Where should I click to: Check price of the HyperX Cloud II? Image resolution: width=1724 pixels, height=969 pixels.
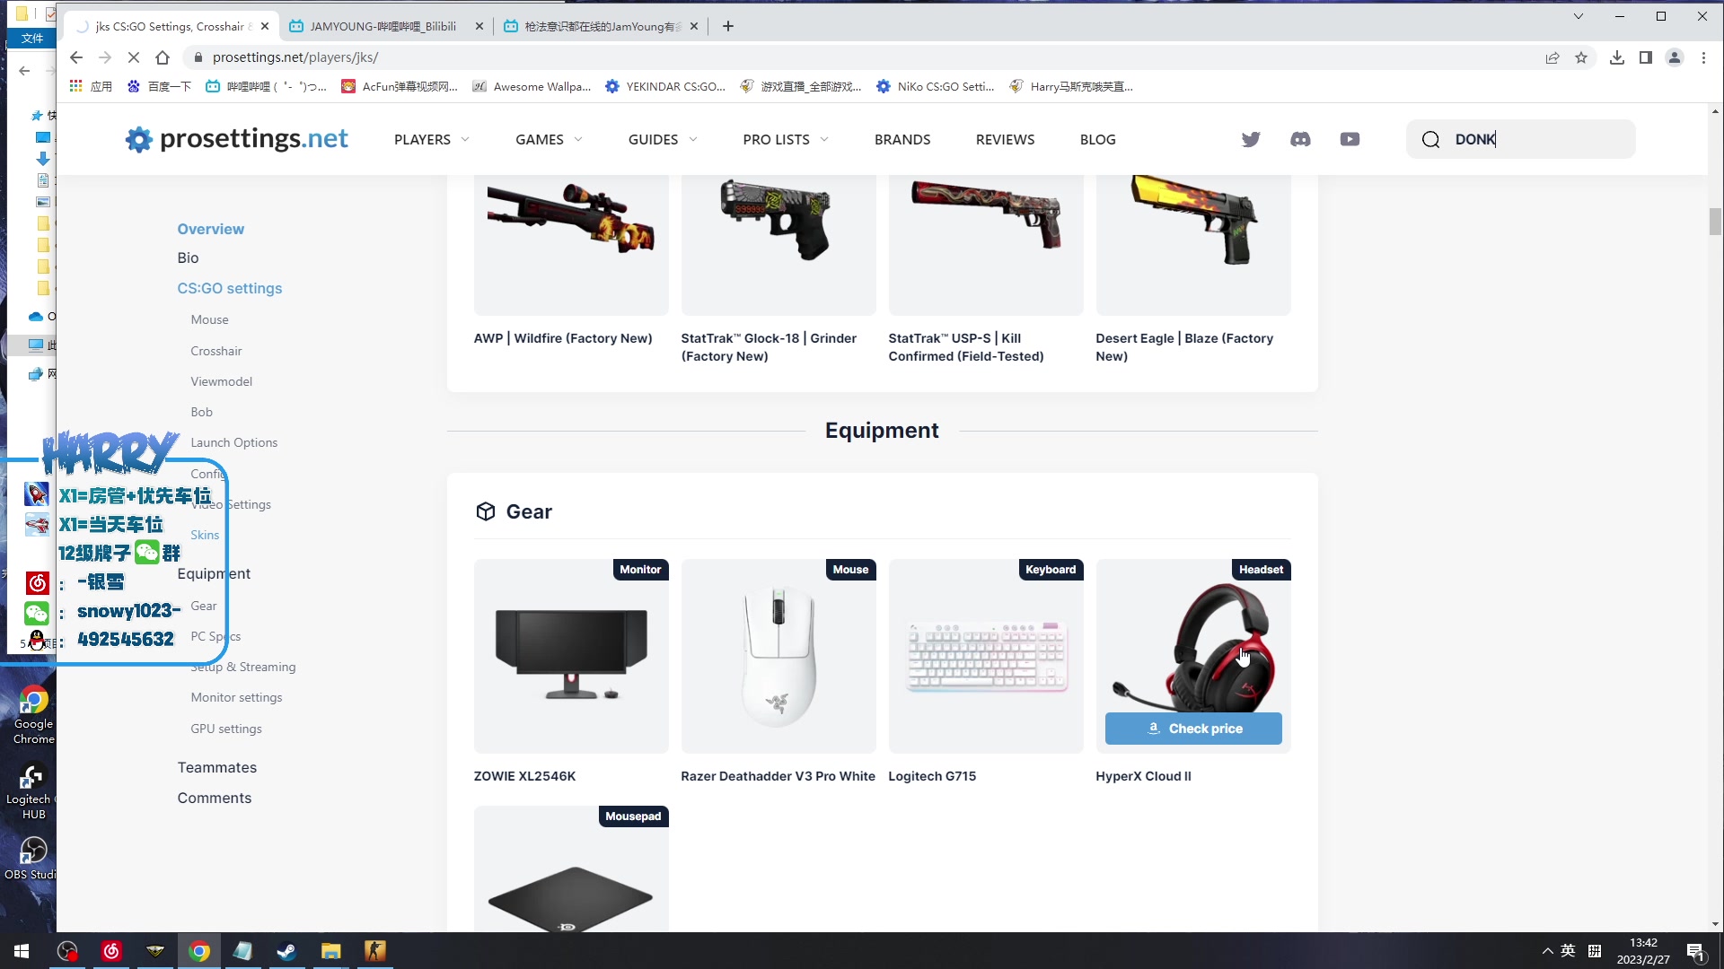(x=1193, y=729)
